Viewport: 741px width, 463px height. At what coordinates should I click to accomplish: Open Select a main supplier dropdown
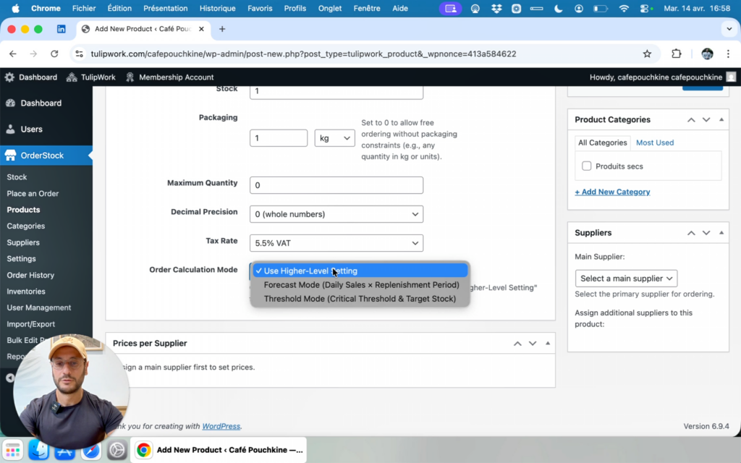coord(626,279)
